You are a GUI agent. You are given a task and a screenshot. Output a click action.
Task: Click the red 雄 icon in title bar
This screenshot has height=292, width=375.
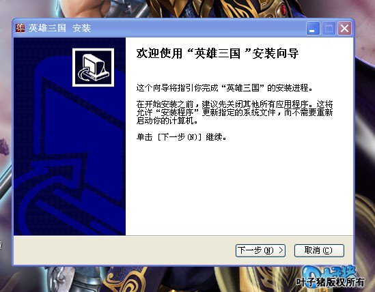click(20, 28)
